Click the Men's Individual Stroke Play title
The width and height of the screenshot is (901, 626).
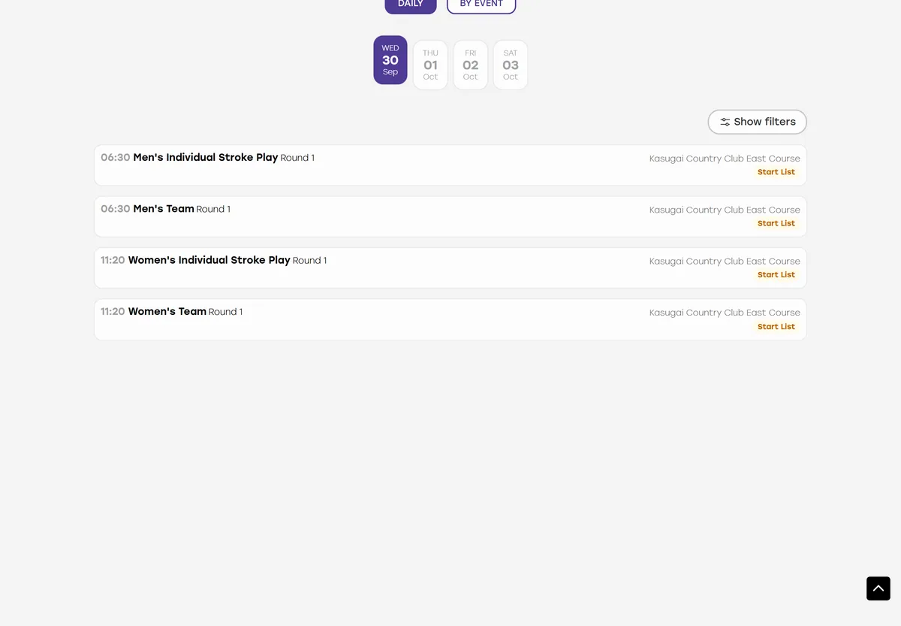(206, 158)
